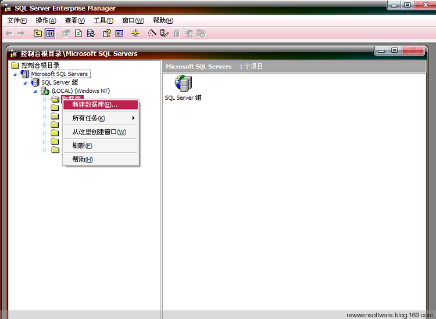The width and height of the screenshot is (436, 319).
Task: Close the inner console window
Action: 413,50
